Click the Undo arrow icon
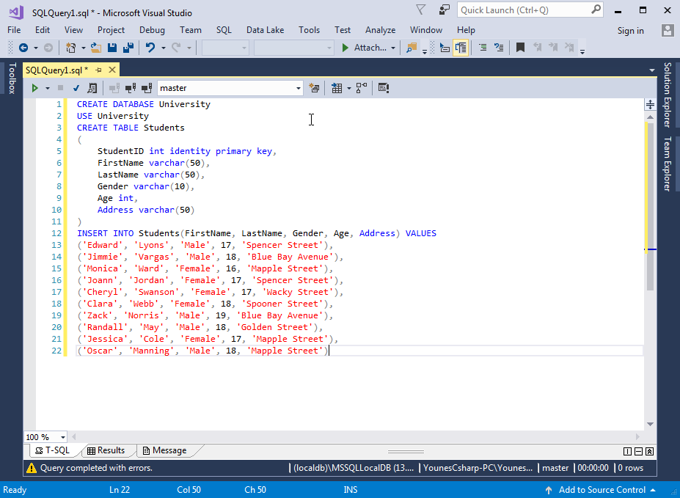 point(150,48)
